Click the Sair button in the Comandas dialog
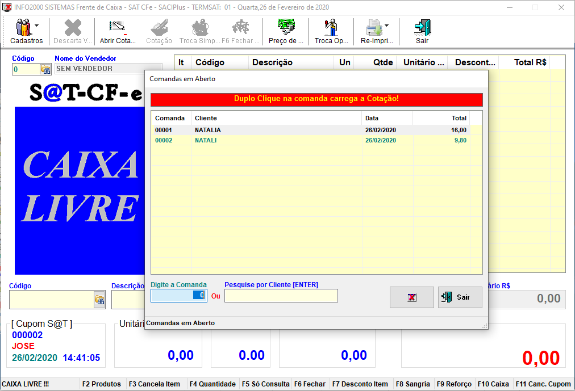The height and width of the screenshot is (391, 575). [x=460, y=297]
